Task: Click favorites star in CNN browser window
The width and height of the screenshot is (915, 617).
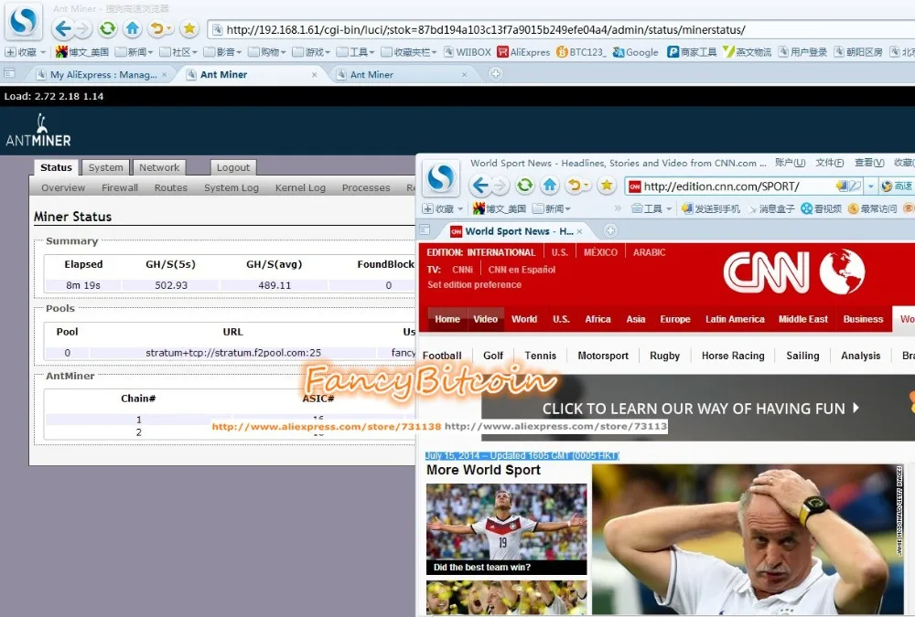Action: click(x=607, y=186)
